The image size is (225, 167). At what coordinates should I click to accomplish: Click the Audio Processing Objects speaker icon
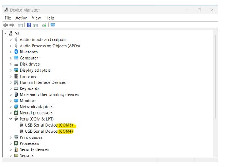[x=16, y=46]
